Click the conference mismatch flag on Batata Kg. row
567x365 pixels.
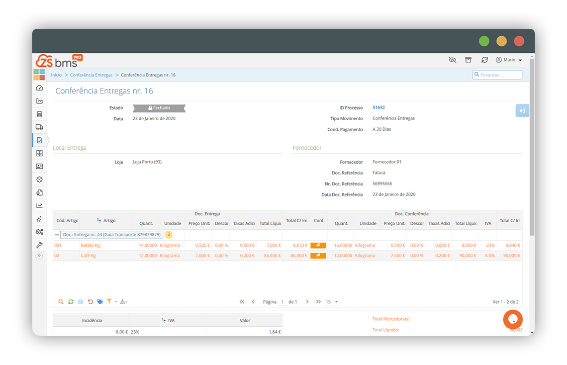(318, 245)
